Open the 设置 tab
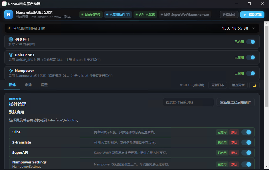This screenshot has width=269, height=170. pos(44,85)
